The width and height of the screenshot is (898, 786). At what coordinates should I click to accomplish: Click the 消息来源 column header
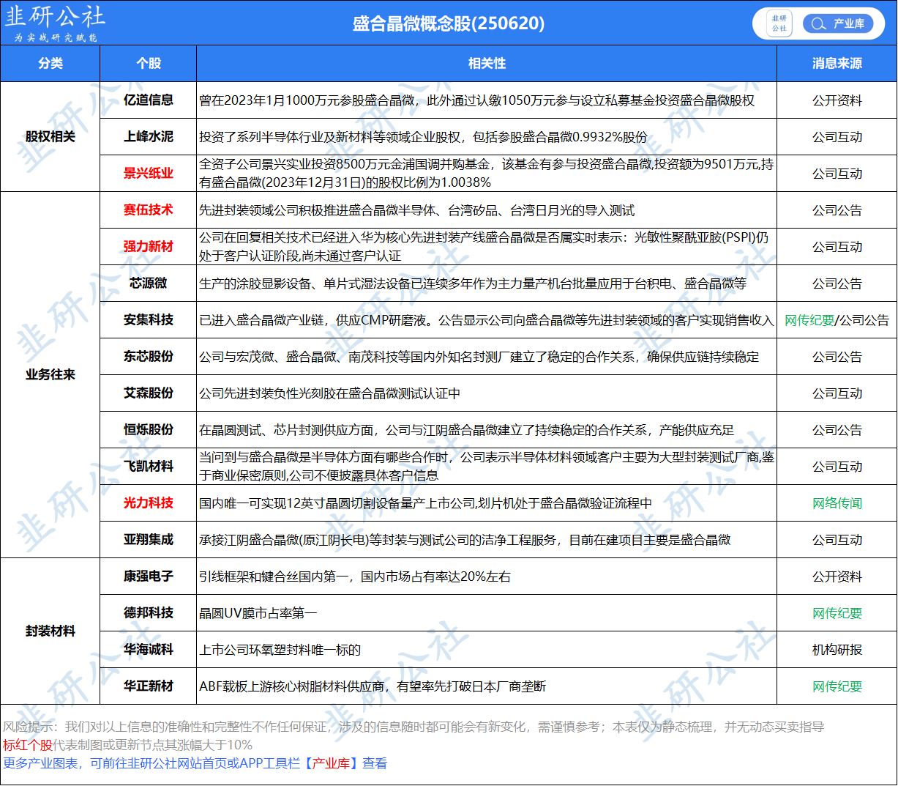tap(837, 64)
